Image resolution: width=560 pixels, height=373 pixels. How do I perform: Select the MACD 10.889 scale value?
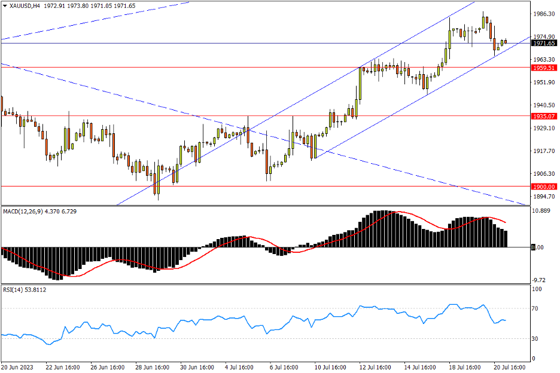coord(542,212)
